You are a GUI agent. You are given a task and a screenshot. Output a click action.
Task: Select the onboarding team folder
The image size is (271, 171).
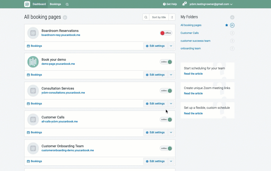click(x=191, y=49)
